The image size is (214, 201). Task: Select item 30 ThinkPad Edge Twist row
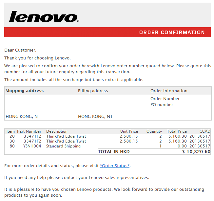coord(107,141)
